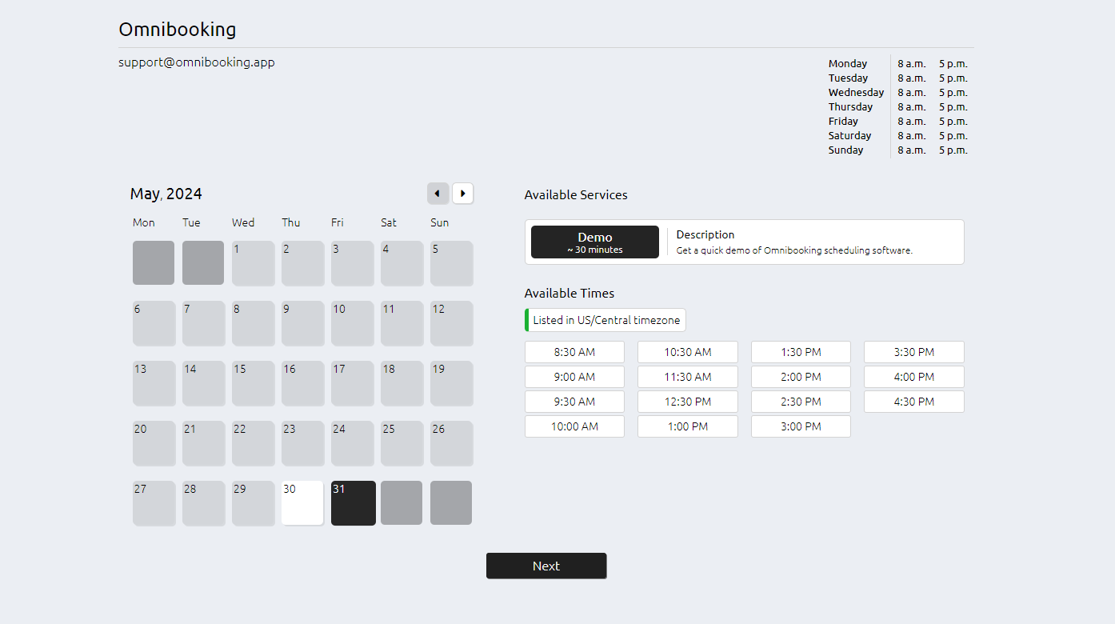This screenshot has width=1115, height=624.
Task: Choose 2:30 PM appointment time
Action: tap(801, 402)
